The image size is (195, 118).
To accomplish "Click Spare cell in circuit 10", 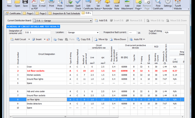I will pyautogui.click(x=47, y=108).
